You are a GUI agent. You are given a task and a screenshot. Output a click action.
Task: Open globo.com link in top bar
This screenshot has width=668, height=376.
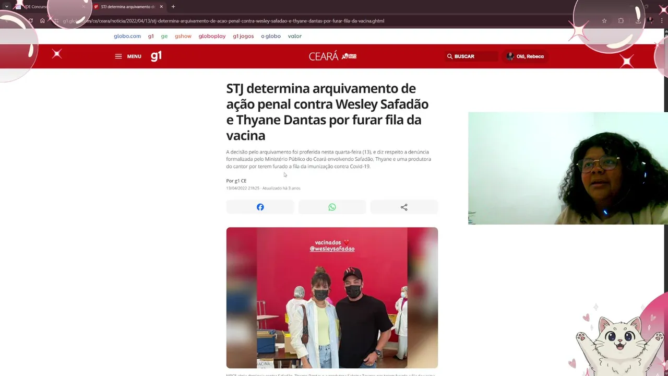pyautogui.click(x=127, y=36)
